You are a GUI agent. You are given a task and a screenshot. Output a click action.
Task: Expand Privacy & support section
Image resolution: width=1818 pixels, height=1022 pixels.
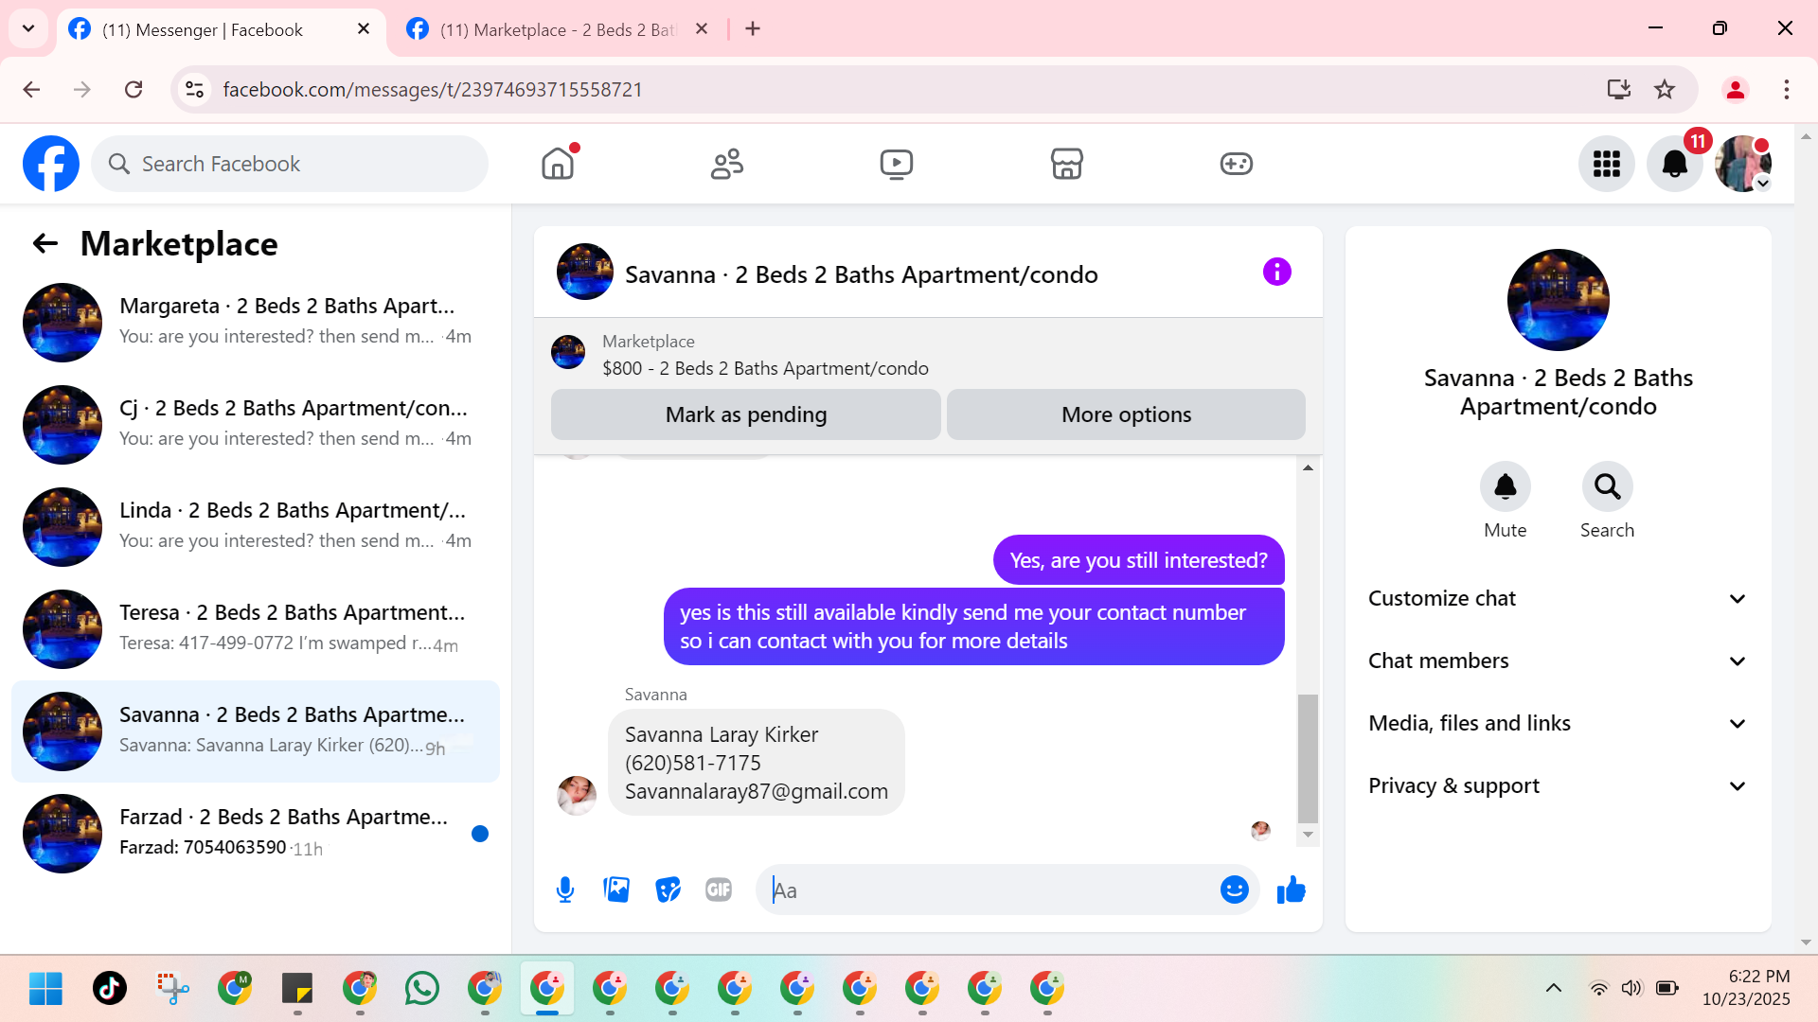click(x=1558, y=785)
